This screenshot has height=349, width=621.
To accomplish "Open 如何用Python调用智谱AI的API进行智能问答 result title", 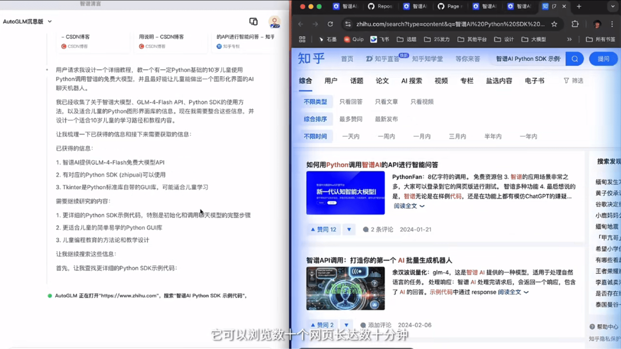I will coord(372,165).
